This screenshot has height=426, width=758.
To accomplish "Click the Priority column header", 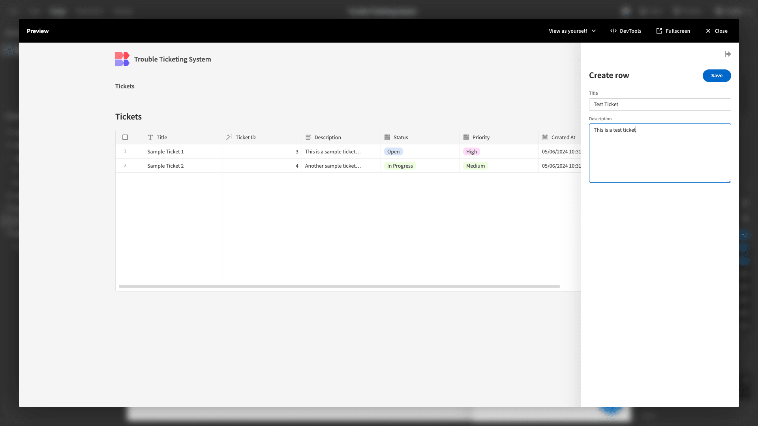I will (499, 137).
